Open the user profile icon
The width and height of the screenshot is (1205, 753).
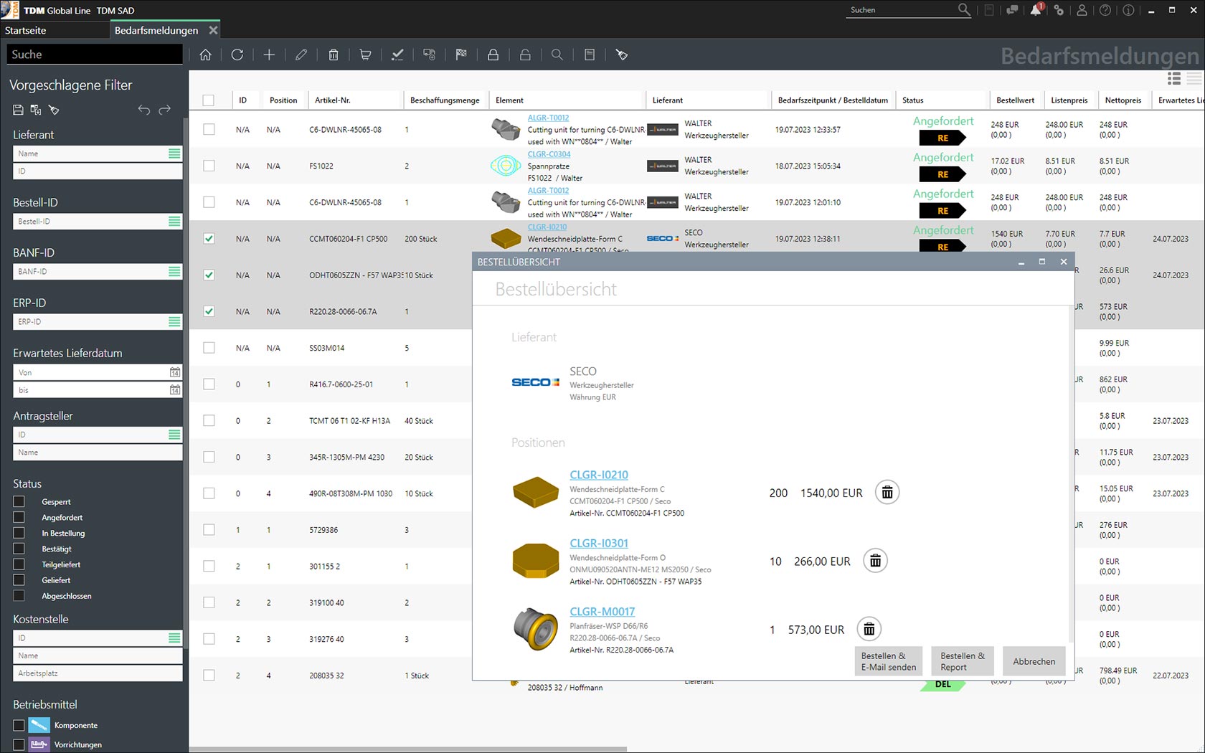coord(1082,10)
